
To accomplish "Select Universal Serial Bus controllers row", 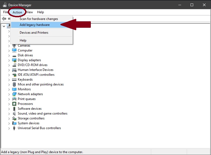I will pyautogui.click(x=39, y=128).
